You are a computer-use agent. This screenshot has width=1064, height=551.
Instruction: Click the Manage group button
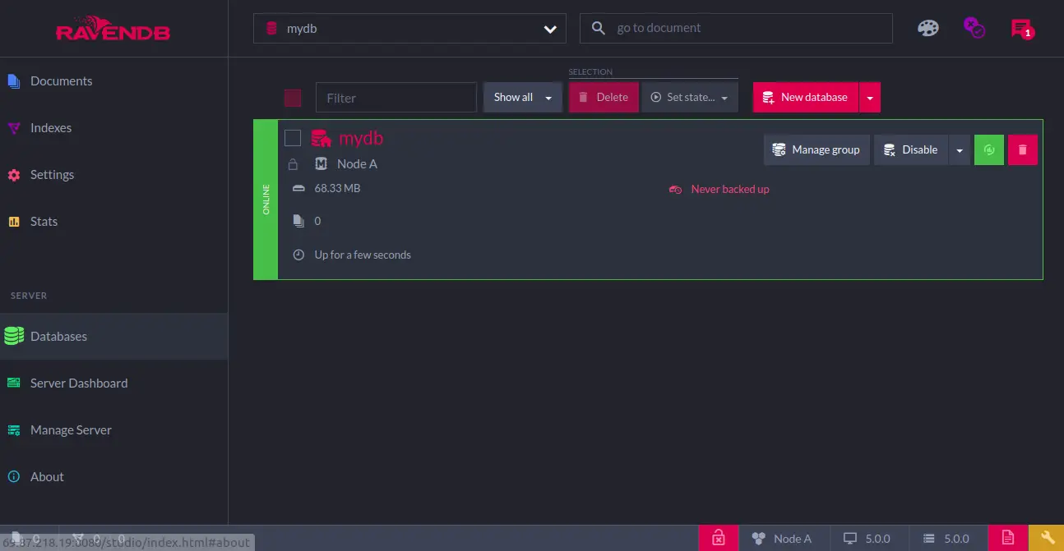tap(817, 150)
